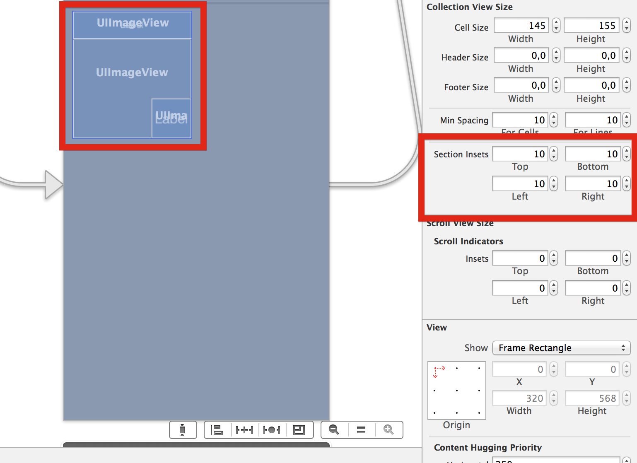This screenshot has height=463, width=637.
Task: Click the Content Hugging Priority heading
Action: (488, 448)
